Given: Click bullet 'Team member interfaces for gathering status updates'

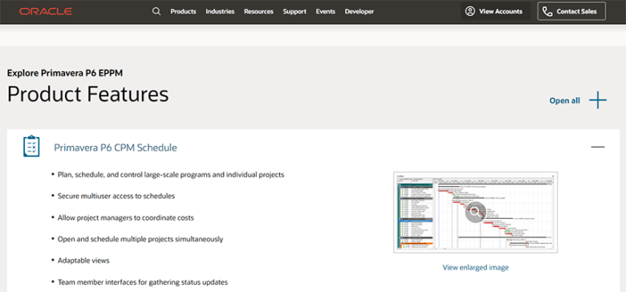Looking at the screenshot, I should (143, 282).
